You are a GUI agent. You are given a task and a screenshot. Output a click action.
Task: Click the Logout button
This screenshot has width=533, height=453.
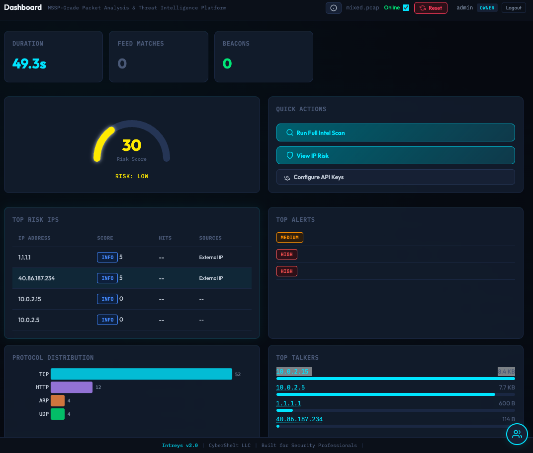[x=514, y=7]
